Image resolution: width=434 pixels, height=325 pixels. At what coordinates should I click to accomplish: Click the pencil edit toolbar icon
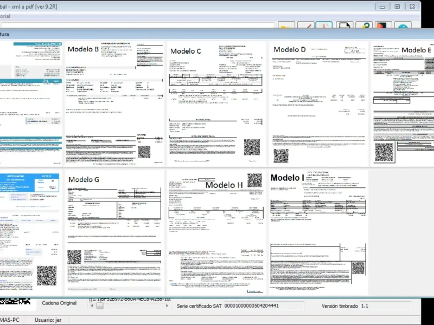(305, 25)
